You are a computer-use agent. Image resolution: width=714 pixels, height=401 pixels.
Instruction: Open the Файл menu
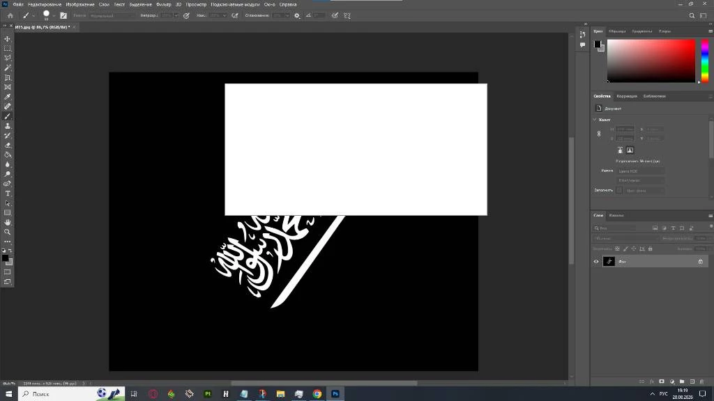click(x=18, y=4)
